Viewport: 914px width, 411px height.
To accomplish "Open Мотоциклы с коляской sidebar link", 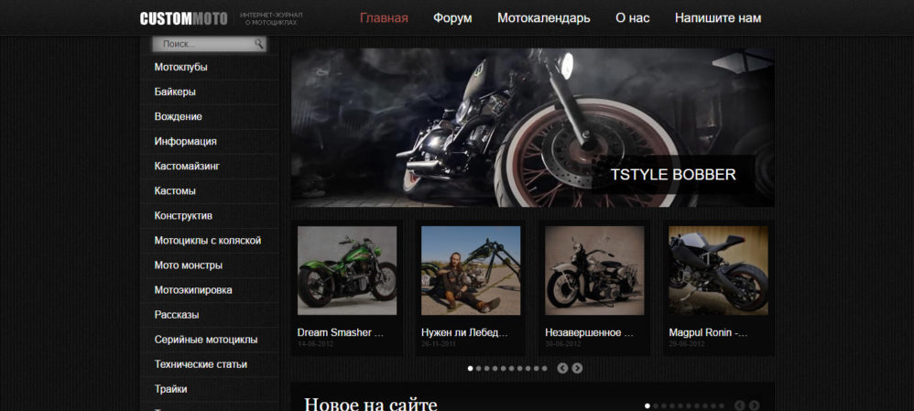I will pyautogui.click(x=208, y=241).
